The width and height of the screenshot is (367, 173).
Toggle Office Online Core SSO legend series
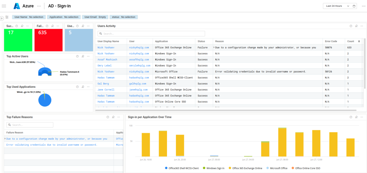(306, 168)
